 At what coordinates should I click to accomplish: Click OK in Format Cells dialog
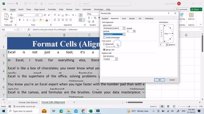pyautogui.click(x=159, y=80)
